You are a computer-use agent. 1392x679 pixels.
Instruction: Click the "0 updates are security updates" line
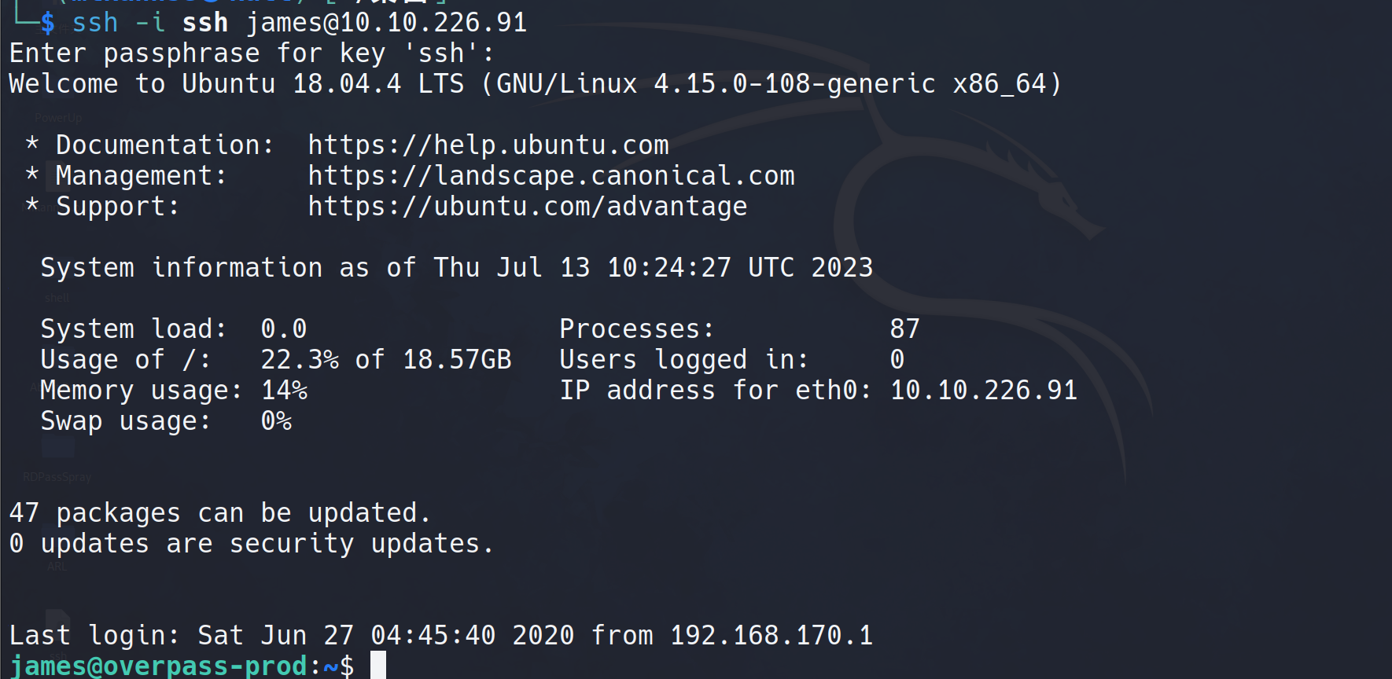click(x=252, y=544)
